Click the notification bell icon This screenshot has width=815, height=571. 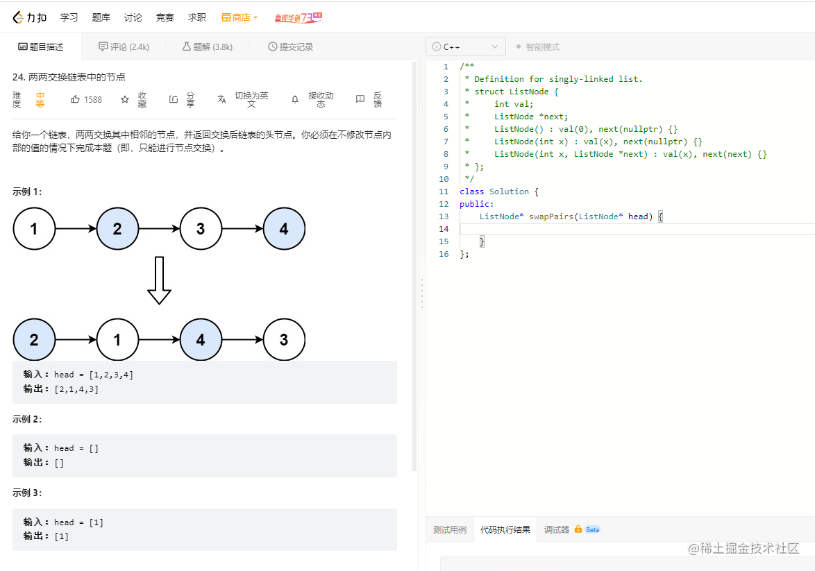point(295,99)
